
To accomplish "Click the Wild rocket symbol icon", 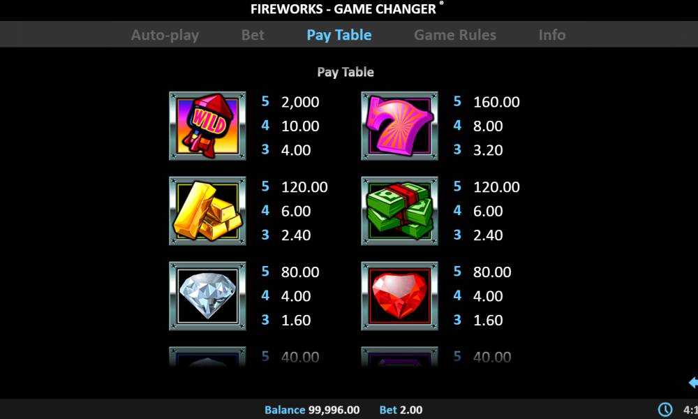I will pos(207,126).
